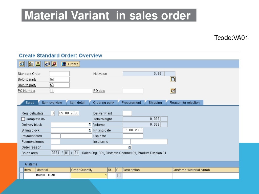This screenshot has width=259, height=194.
Task: Open the Shipping tab
Action: pyautogui.click(x=155, y=103)
